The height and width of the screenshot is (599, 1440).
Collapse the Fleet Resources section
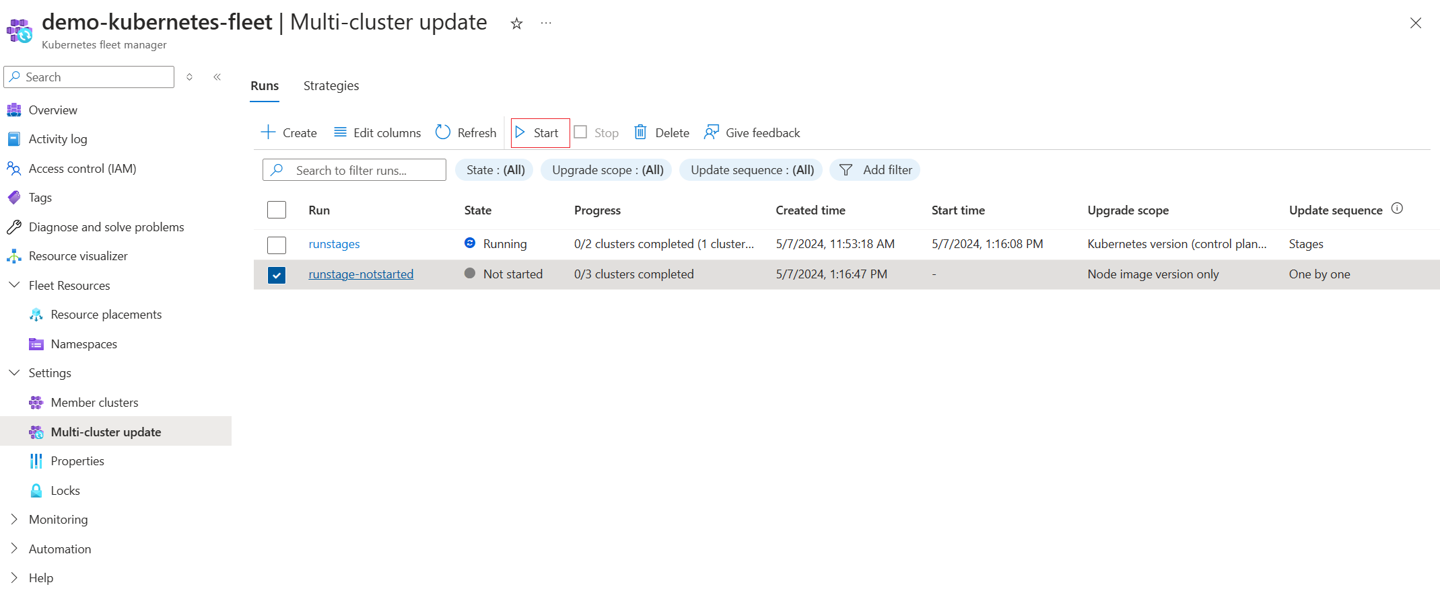[14, 285]
